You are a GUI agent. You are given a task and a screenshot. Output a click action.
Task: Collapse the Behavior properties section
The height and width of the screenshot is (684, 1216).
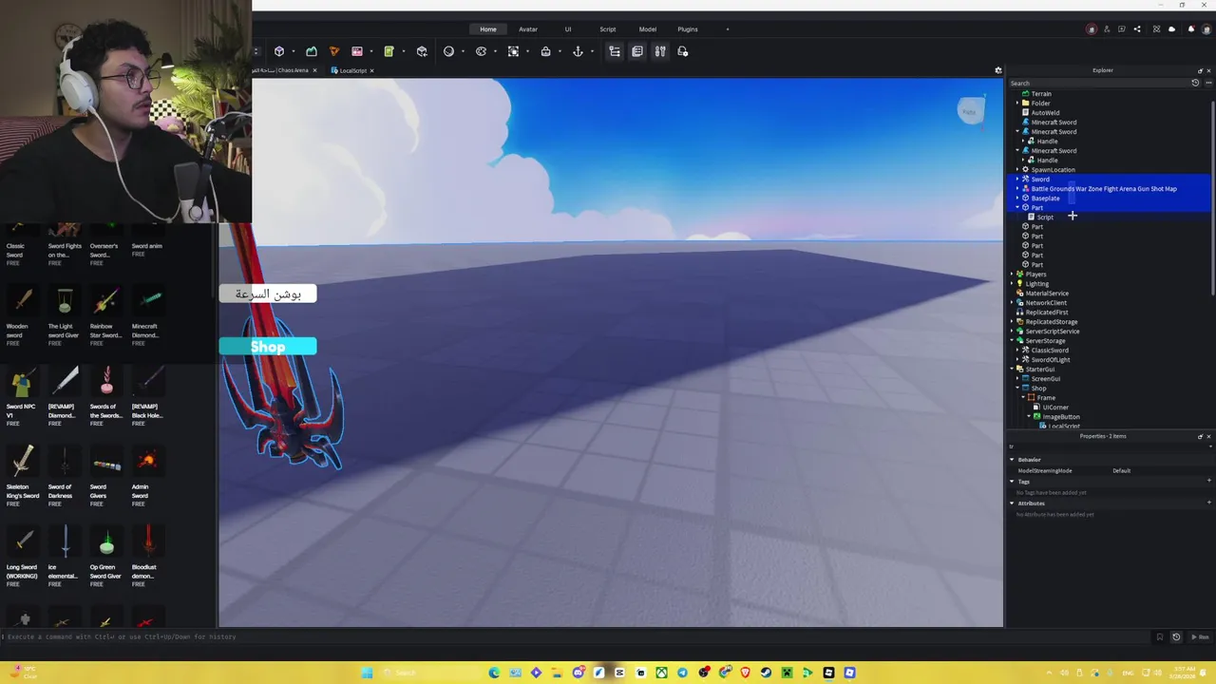(x=1012, y=460)
